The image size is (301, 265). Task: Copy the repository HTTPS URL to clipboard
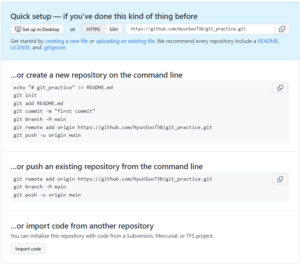282,29
